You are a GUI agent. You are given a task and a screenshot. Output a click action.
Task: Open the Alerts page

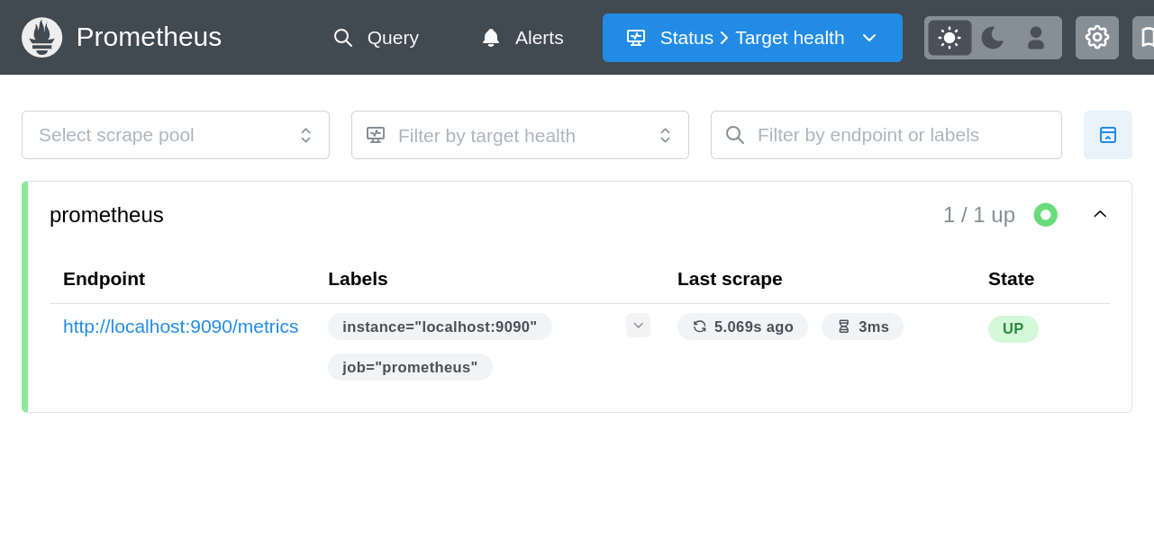click(522, 38)
